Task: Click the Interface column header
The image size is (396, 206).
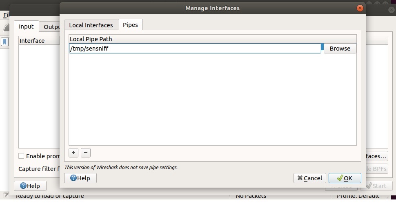Action: point(32,40)
